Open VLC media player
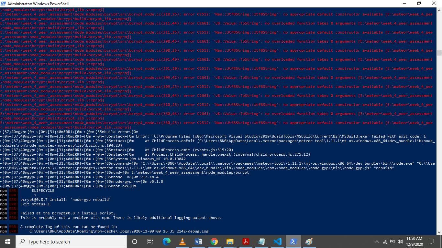Screen dimensions: 442x248 [182, 241]
